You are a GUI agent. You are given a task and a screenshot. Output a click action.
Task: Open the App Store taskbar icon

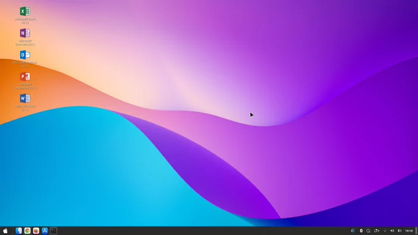(45, 231)
